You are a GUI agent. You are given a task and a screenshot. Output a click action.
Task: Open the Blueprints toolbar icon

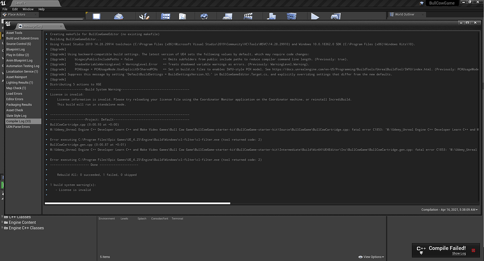click(227, 16)
